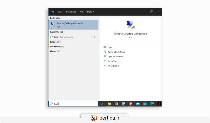Click the search box containing RDP
The height and width of the screenshot is (123, 210).
pos(73,104)
